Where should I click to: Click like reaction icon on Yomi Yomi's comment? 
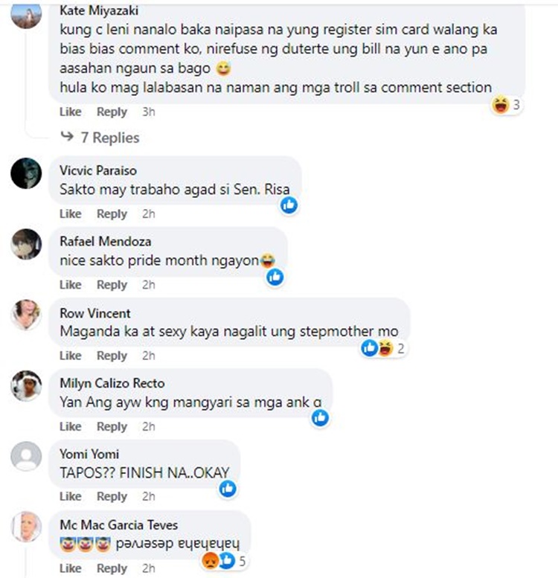(x=228, y=489)
